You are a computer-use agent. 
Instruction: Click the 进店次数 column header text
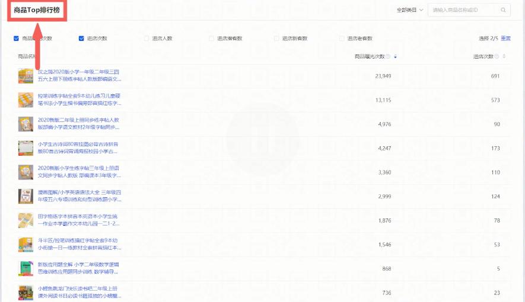point(483,56)
